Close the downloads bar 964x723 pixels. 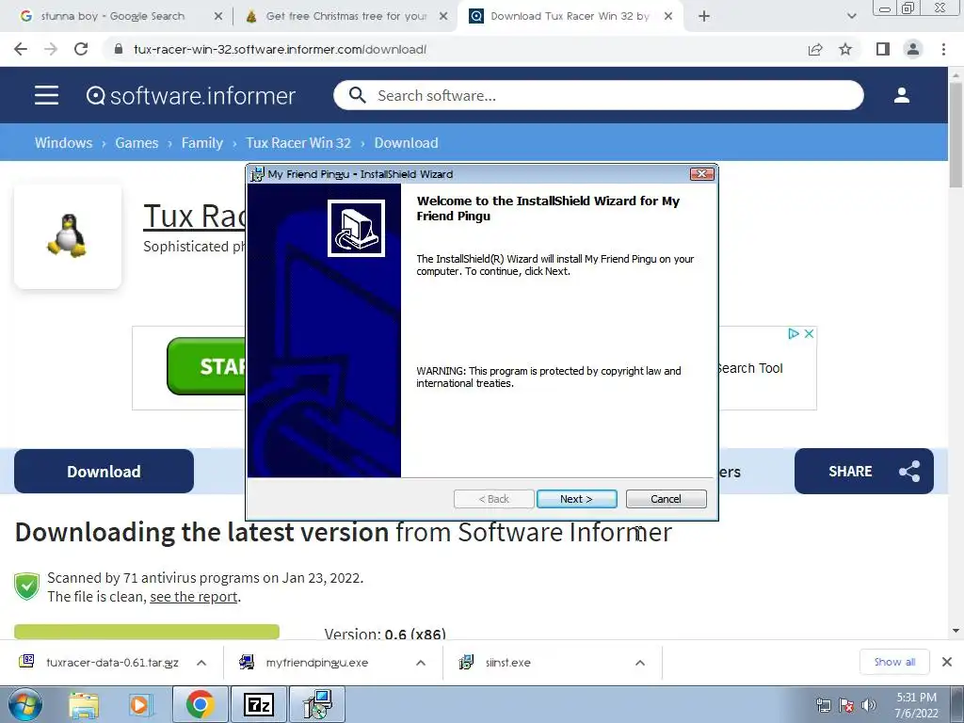coord(947,662)
